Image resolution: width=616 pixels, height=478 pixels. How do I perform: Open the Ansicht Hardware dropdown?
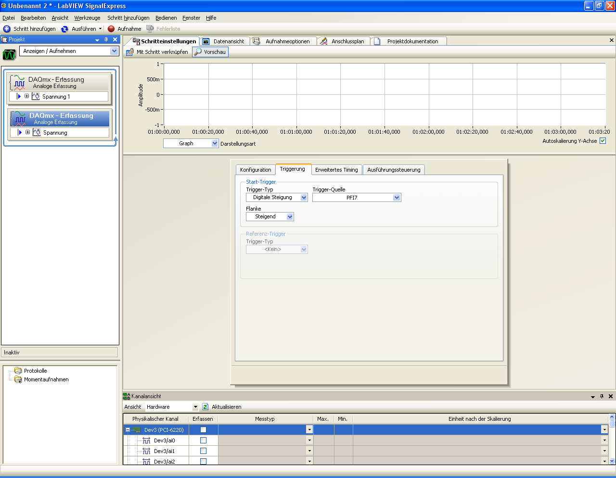coord(195,407)
